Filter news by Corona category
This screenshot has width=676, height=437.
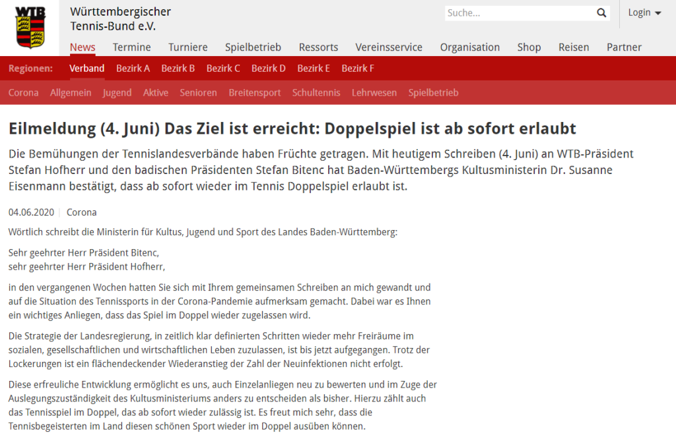point(23,92)
